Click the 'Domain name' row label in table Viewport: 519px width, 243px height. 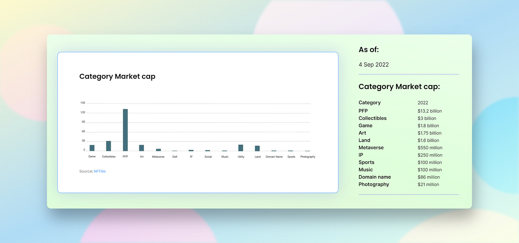tap(375, 177)
